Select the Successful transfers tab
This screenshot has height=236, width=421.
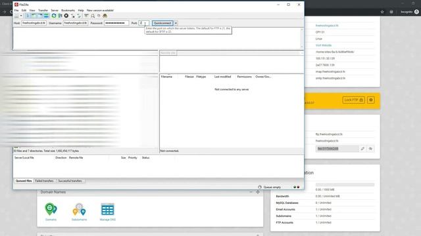click(70, 181)
